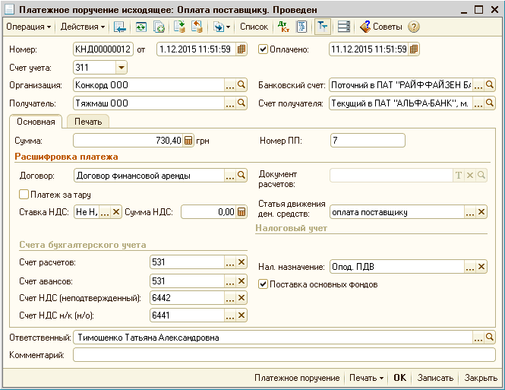Switch to the Печать tab
Image resolution: width=505 pixels, height=390 pixels.
tap(88, 121)
